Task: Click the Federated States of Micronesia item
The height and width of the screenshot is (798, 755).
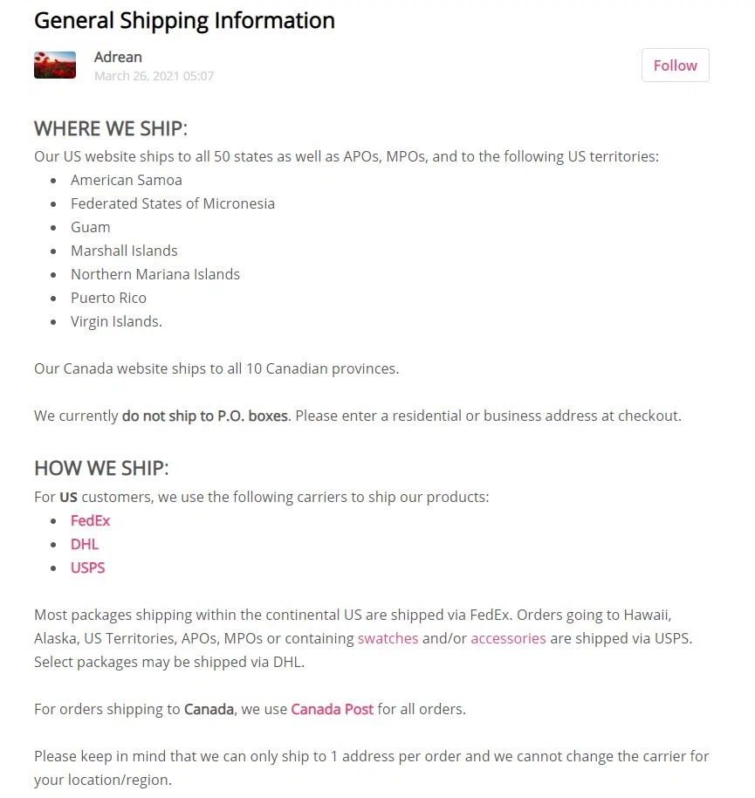Action: tap(173, 203)
